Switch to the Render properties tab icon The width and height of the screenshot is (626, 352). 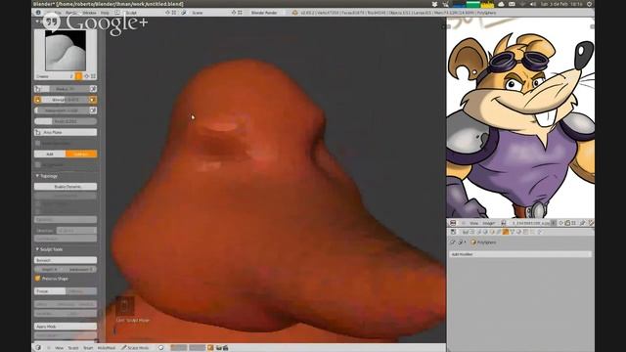466,232
